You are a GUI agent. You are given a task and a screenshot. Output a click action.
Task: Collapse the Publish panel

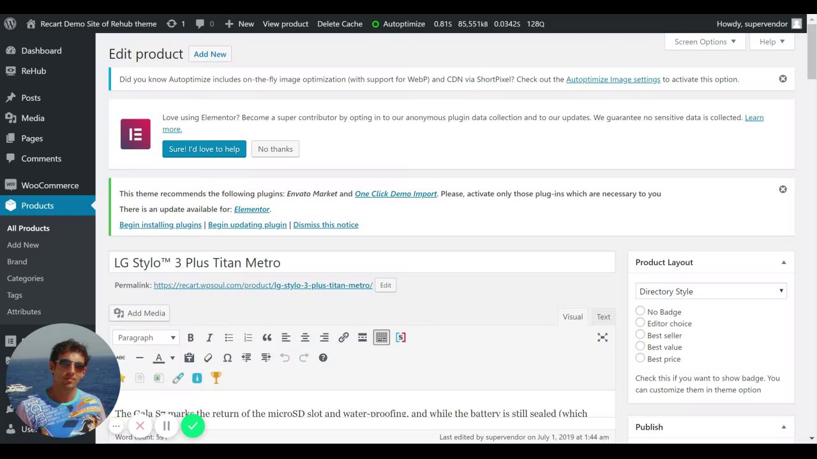(x=783, y=427)
